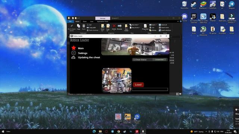Viewport: 239px width, 134px height.
Task: Click the Manage contextual tab in File Explorer
Action: pos(103,18)
